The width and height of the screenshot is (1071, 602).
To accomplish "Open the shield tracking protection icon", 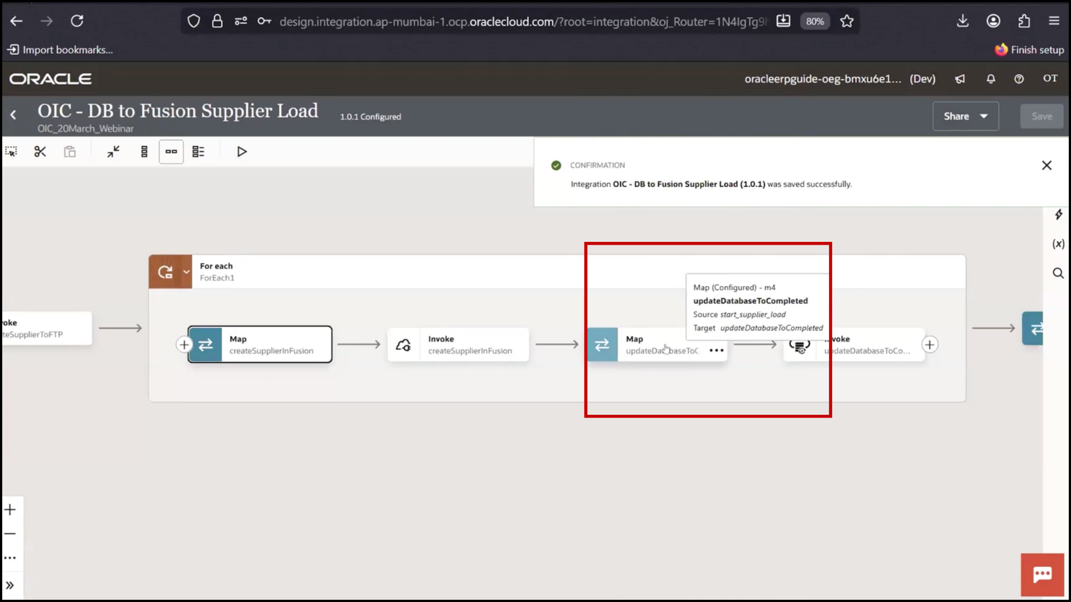I will 194,21.
